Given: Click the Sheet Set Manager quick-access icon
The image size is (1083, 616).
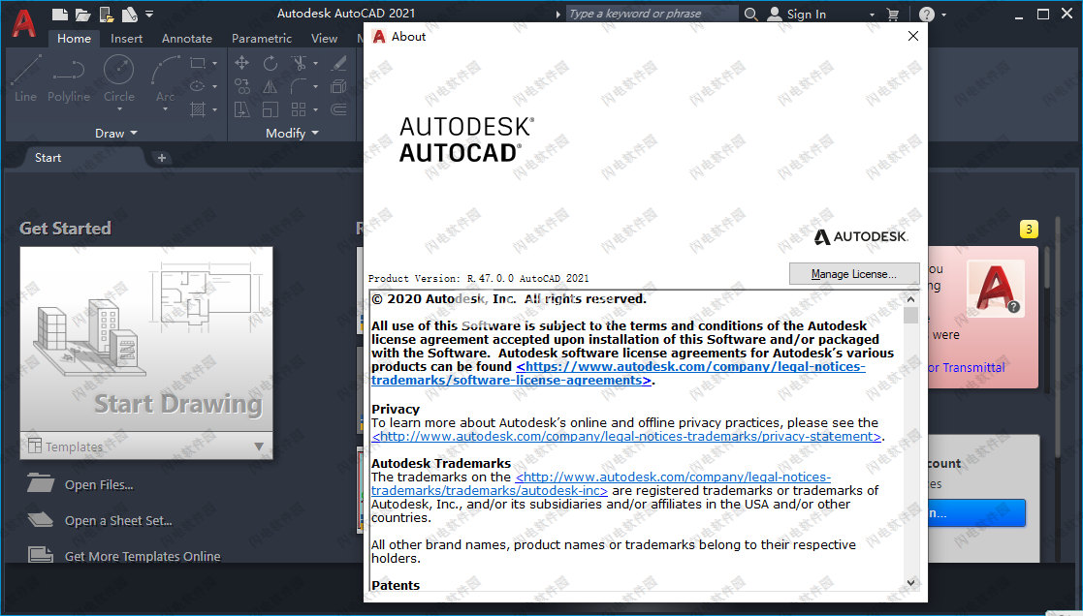Looking at the screenshot, I should (129, 15).
